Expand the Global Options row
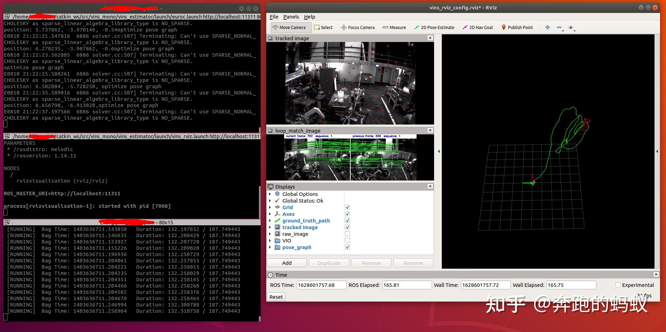 pyautogui.click(x=270, y=194)
